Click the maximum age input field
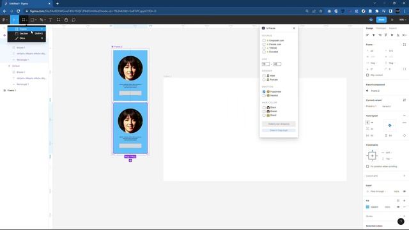Viewport: 409px width, 230px height. click(277, 64)
